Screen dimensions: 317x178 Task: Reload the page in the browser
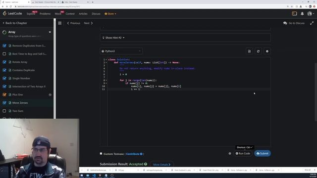pyautogui.click(x=11, y=6)
